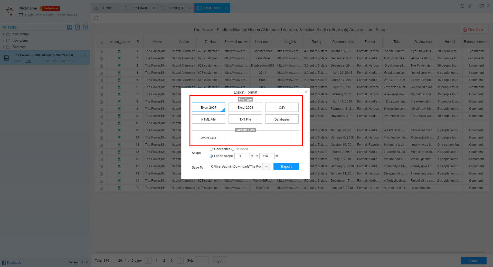This screenshot has height=267, width=493.
Task: Open settings via the gear icon
Action: tap(469, 6)
